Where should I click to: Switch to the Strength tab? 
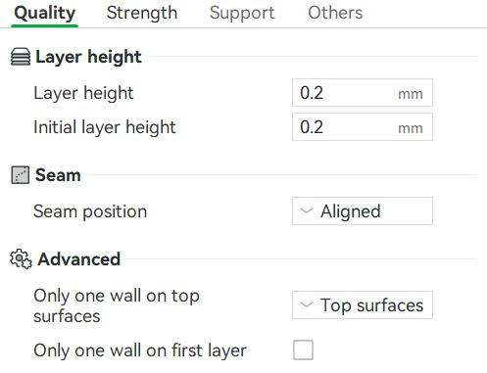point(142,13)
